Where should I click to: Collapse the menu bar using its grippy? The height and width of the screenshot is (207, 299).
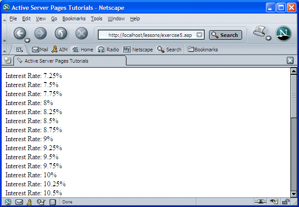5,19
